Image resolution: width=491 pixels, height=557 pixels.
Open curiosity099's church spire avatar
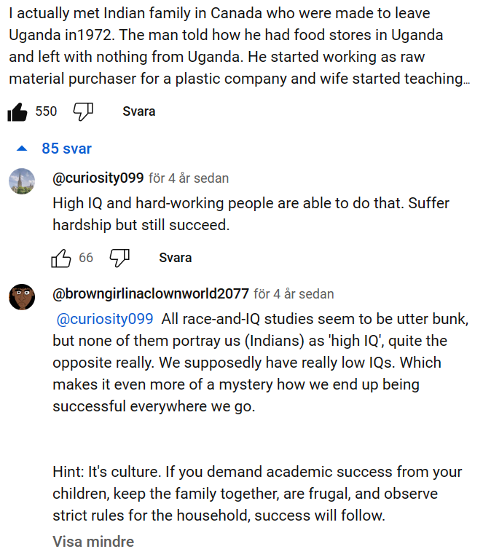tap(22, 181)
